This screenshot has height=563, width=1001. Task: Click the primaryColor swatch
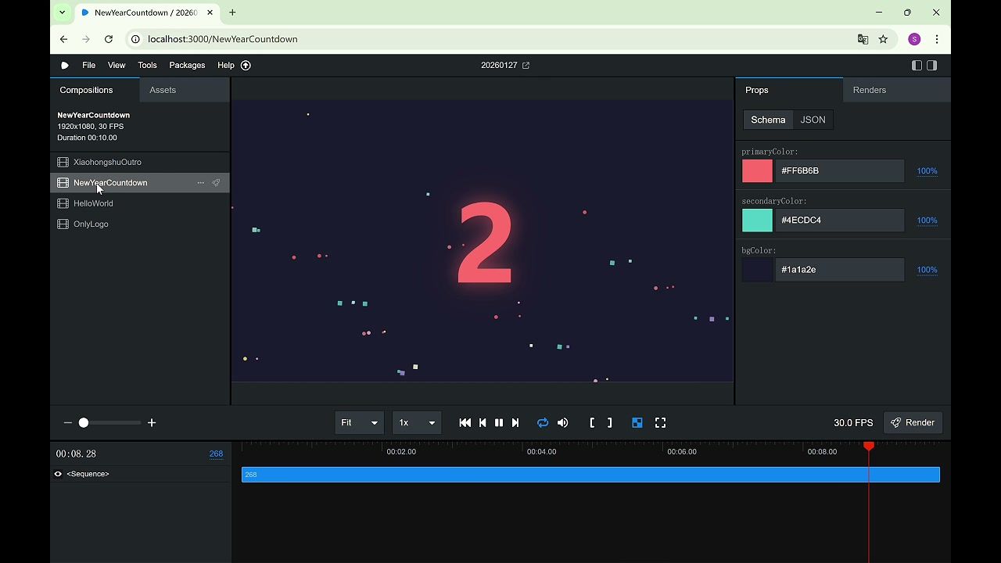757,171
